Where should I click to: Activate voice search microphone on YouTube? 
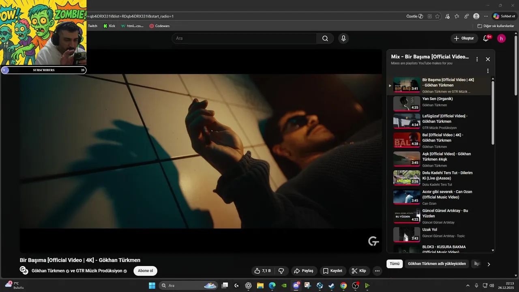(x=343, y=38)
